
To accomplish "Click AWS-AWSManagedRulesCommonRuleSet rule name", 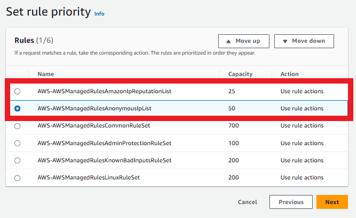I will click(94, 126).
